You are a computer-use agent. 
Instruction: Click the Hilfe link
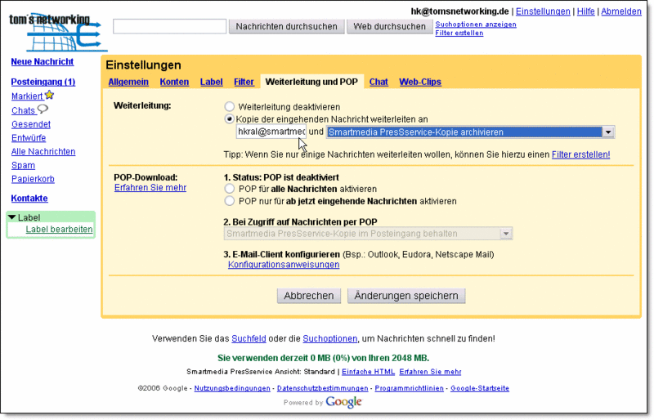[x=586, y=11]
